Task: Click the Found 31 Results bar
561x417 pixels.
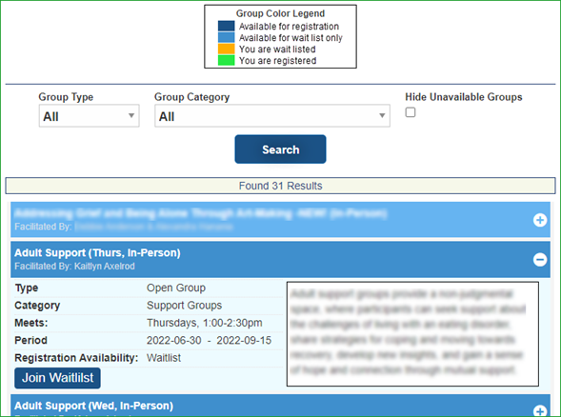Action: coord(280,186)
